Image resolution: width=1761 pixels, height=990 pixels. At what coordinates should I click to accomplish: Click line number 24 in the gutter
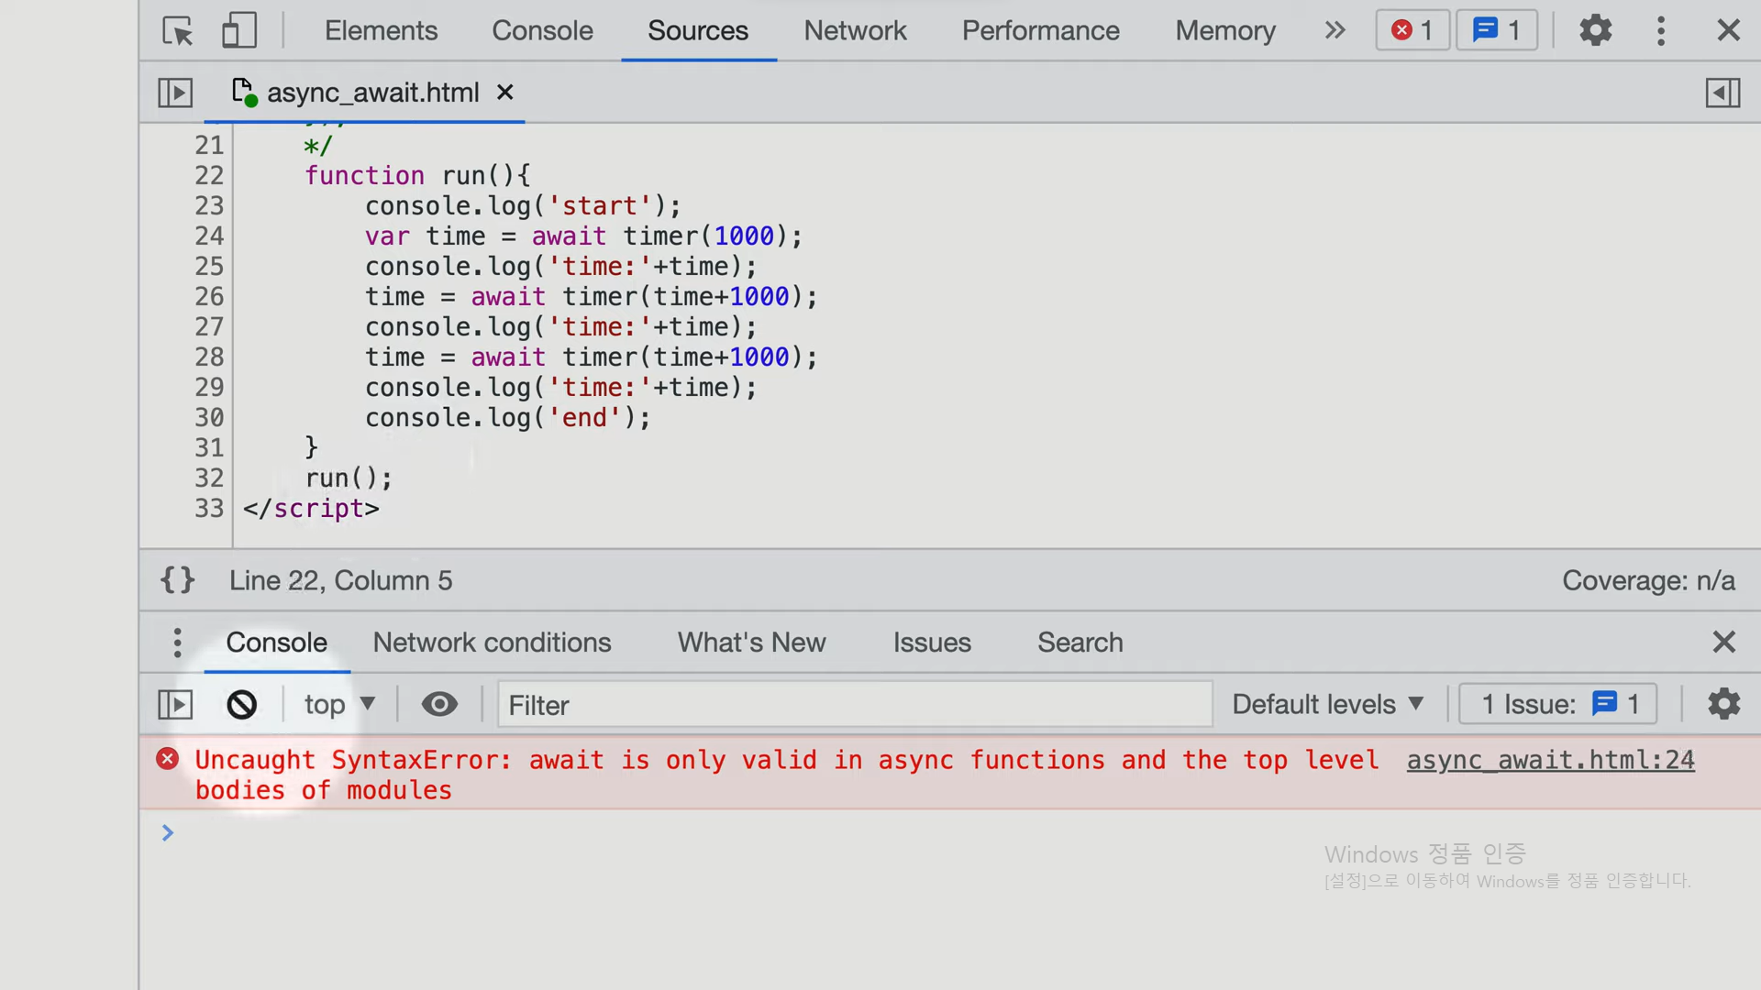(x=209, y=236)
